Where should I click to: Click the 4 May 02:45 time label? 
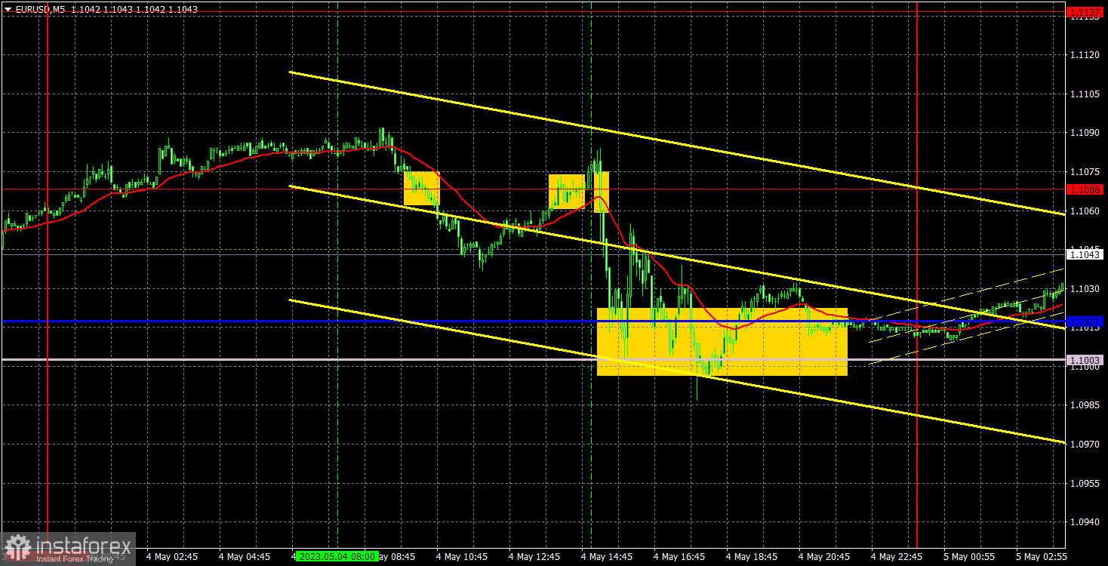point(172,556)
